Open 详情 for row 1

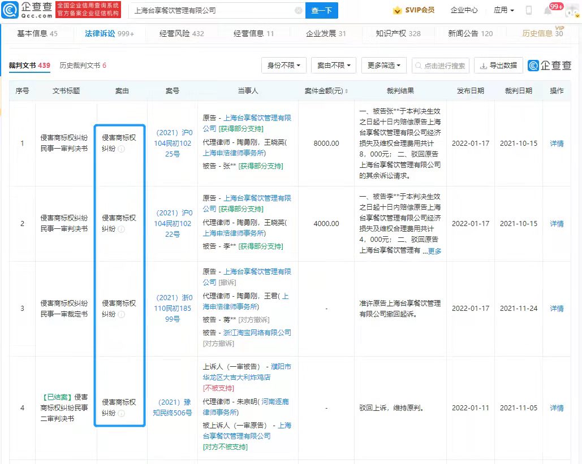point(557,144)
